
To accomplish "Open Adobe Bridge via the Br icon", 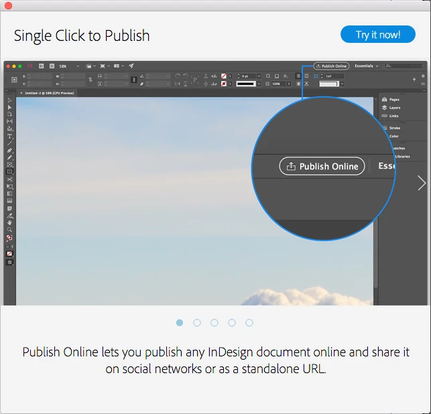I will pyautogui.click(x=42, y=66).
